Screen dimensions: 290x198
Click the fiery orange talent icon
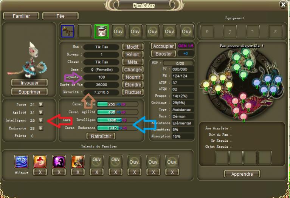point(78,162)
